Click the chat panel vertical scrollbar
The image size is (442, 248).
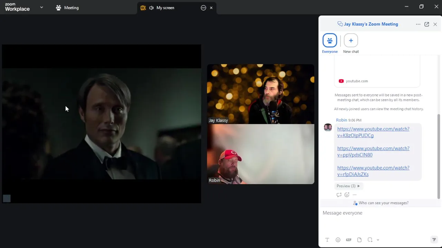(439, 157)
